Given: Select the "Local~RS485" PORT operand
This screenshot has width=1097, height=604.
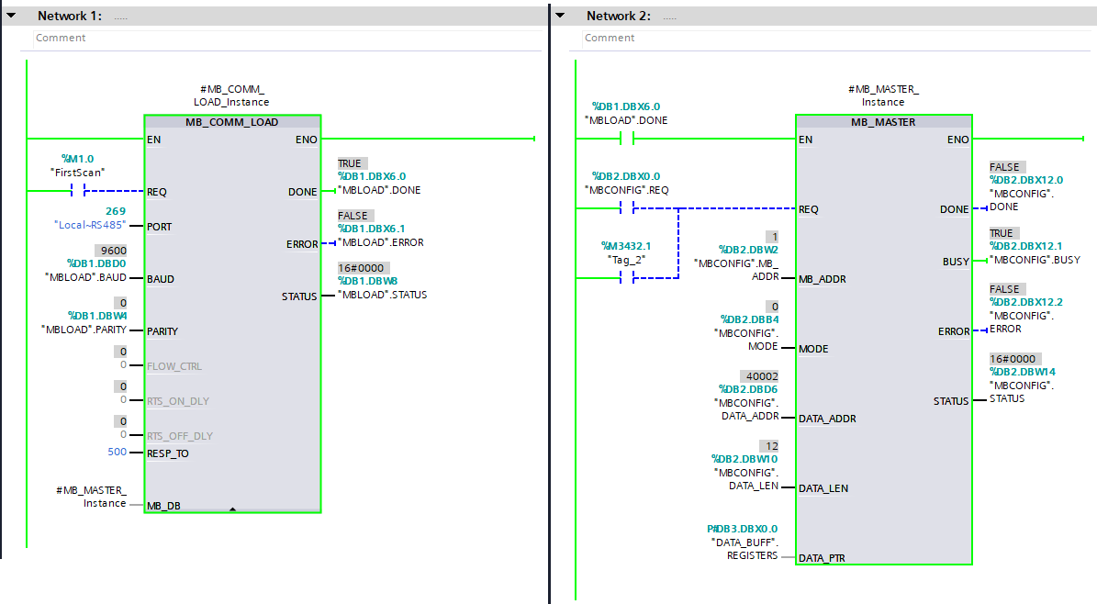Looking at the screenshot, I should [91, 226].
